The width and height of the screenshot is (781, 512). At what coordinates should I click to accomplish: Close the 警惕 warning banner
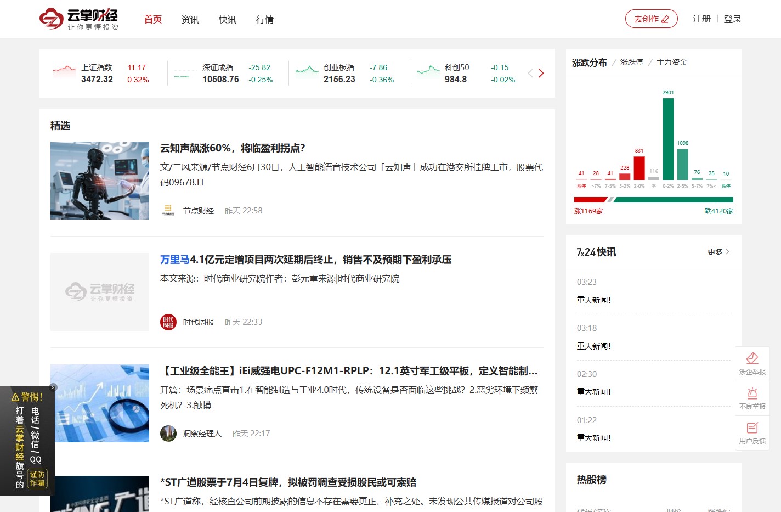53,387
